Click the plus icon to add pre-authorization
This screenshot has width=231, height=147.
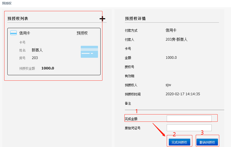102,19
